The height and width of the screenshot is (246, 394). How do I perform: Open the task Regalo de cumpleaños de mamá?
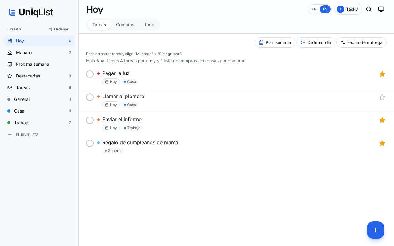tap(140, 142)
